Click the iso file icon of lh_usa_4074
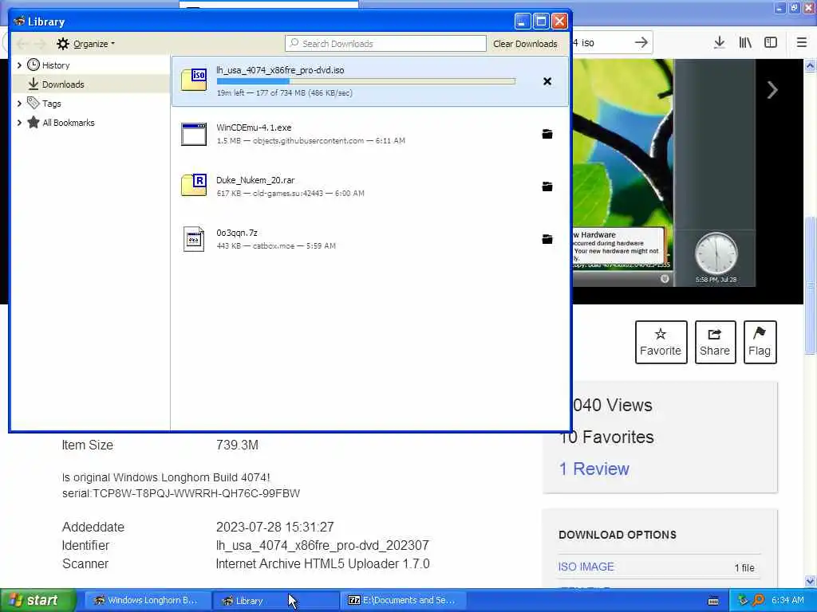Image resolution: width=817 pixels, height=612 pixels. coord(194,80)
